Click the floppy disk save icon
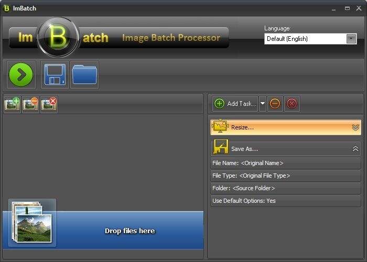 (x=55, y=74)
